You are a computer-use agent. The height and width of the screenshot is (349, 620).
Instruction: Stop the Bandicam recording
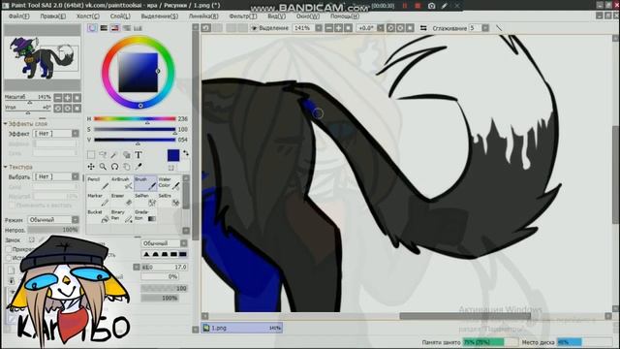point(418,6)
